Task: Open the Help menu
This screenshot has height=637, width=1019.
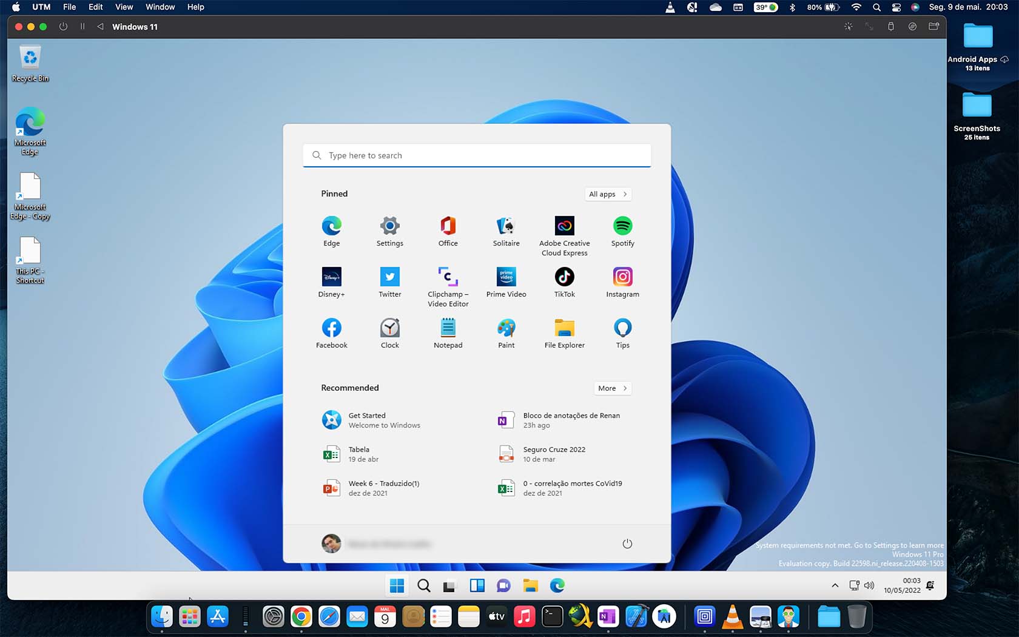Action: [x=195, y=7]
